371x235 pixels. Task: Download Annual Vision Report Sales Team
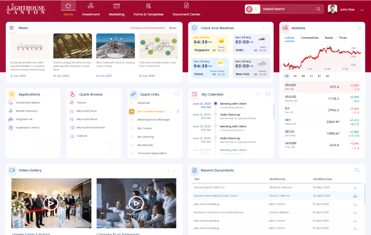pos(355,196)
